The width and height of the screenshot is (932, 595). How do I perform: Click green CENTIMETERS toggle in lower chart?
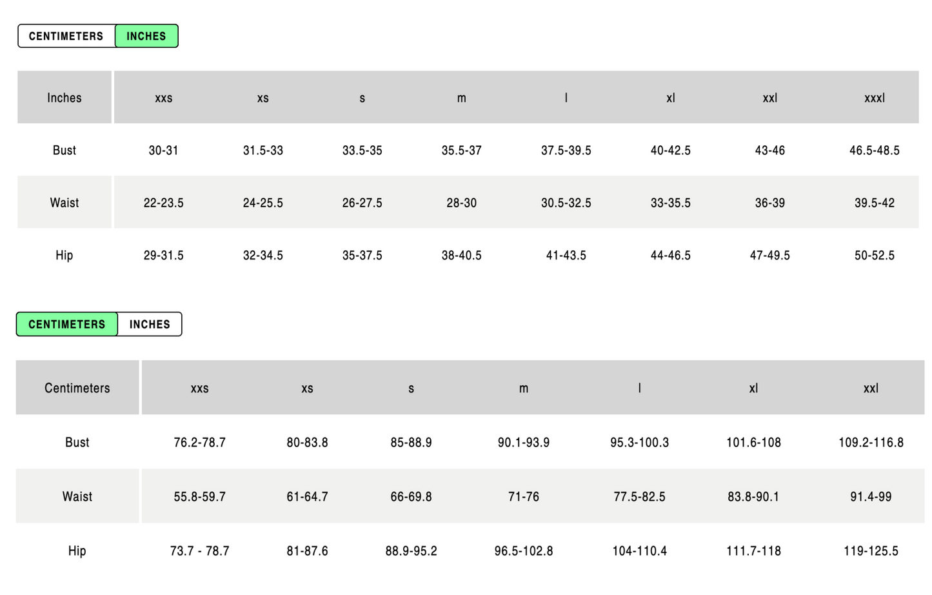click(x=67, y=324)
